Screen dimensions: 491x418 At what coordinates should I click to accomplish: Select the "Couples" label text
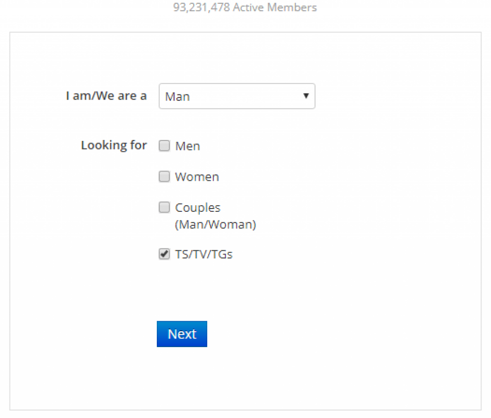coord(198,208)
